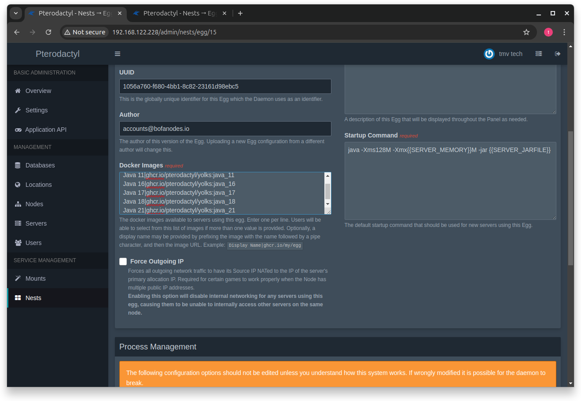Click the Not secure warning toggle

point(85,32)
